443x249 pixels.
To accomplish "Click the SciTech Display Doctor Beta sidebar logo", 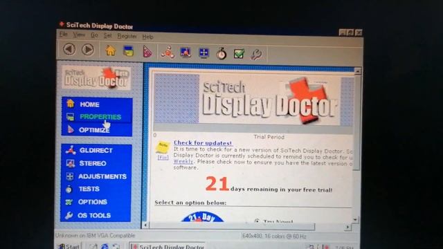I will (96, 77).
